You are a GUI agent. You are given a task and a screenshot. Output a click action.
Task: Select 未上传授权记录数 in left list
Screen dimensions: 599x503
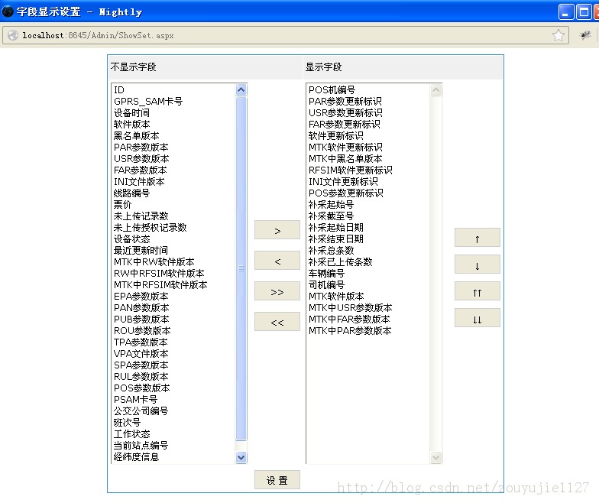pos(174,228)
